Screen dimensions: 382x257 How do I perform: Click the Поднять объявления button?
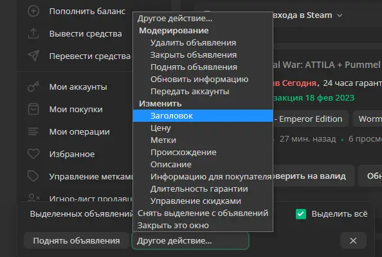(x=77, y=240)
